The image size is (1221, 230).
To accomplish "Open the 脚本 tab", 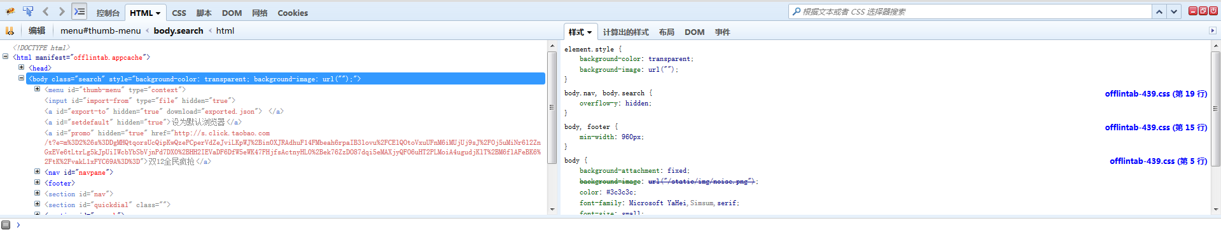I will [204, 13].
